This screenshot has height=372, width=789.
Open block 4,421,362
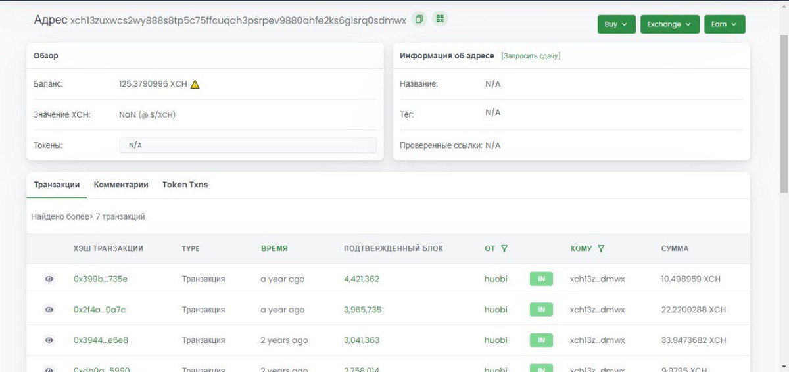pos(362,279)
